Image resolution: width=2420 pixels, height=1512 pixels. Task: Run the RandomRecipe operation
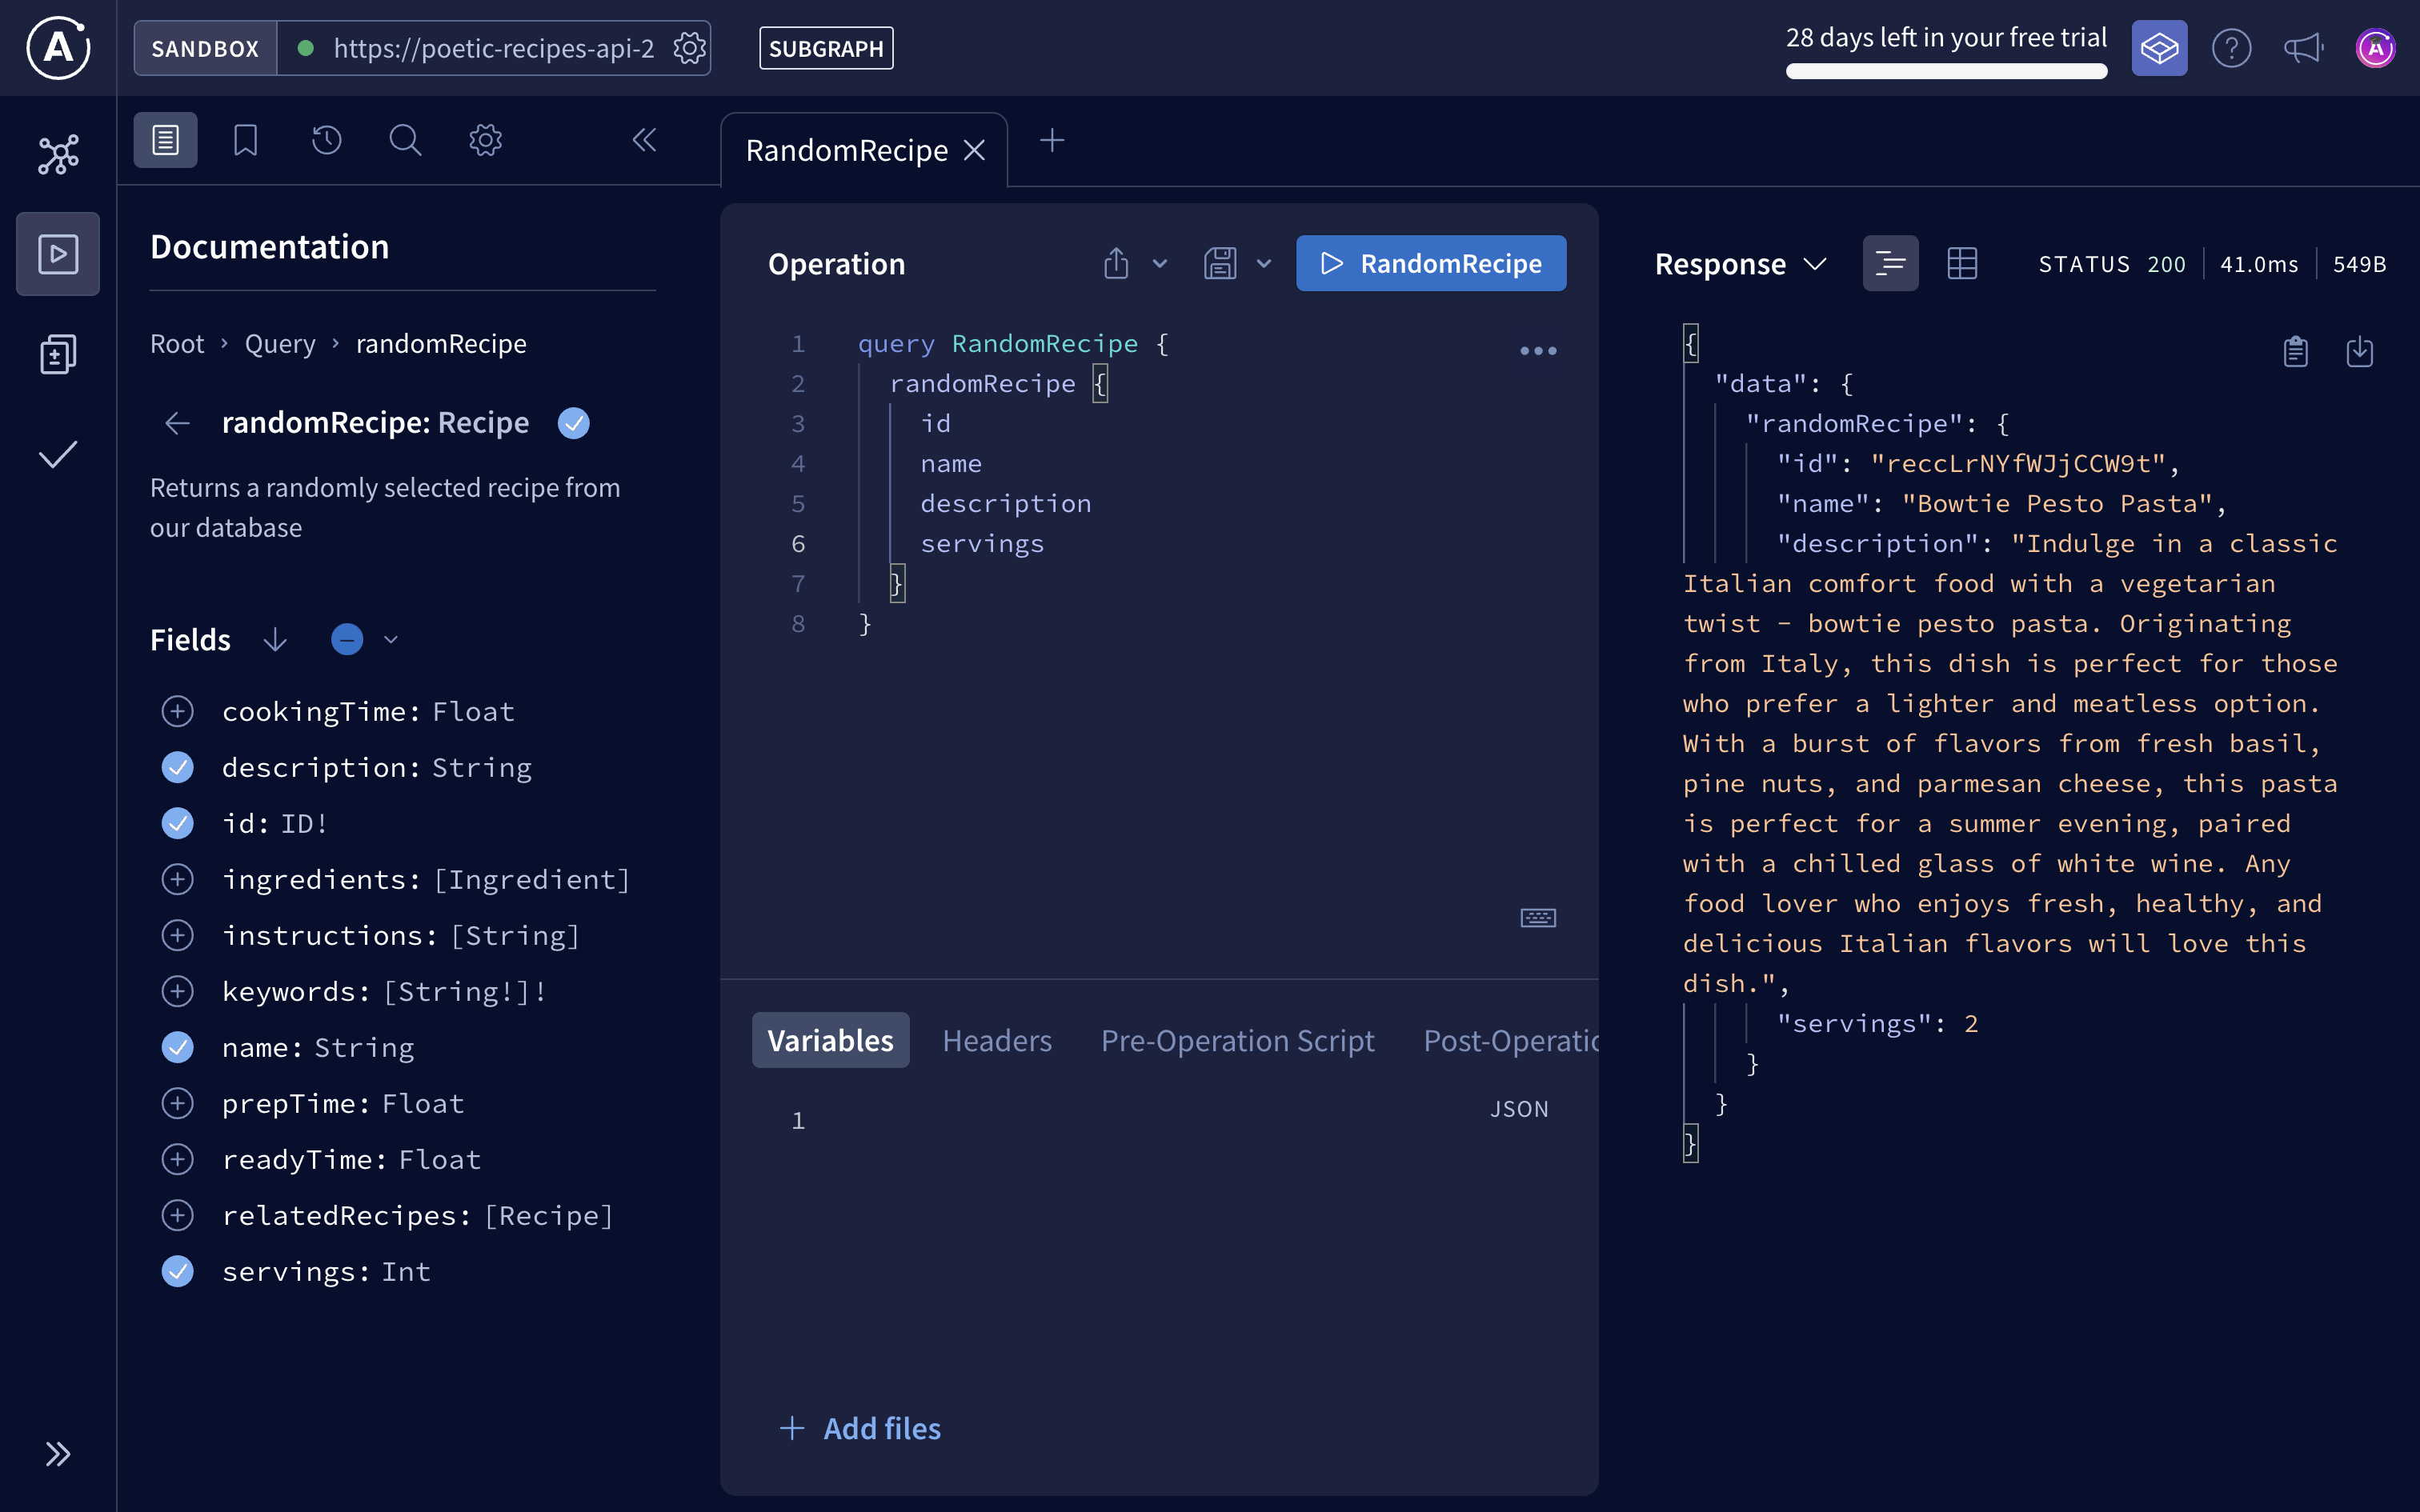[x=1430, y=263]
